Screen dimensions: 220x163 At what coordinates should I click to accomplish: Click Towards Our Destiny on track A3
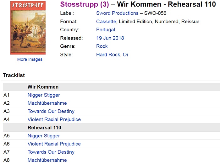pyautogui.click(x=51, y=111)
